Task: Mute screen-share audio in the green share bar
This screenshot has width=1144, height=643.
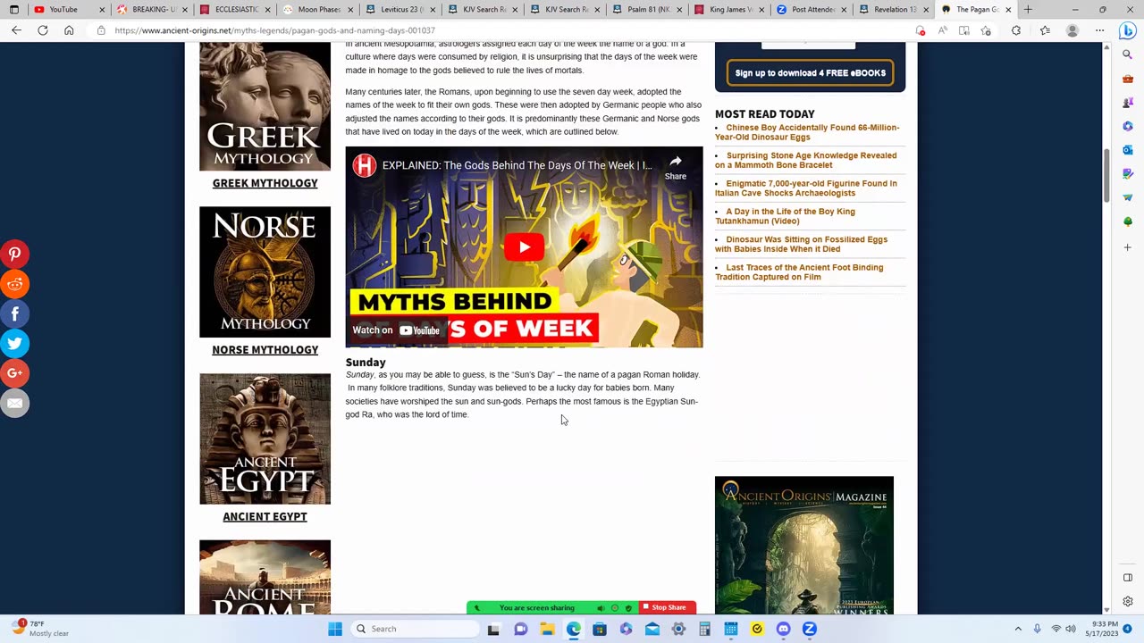Action: coord(601,608)
